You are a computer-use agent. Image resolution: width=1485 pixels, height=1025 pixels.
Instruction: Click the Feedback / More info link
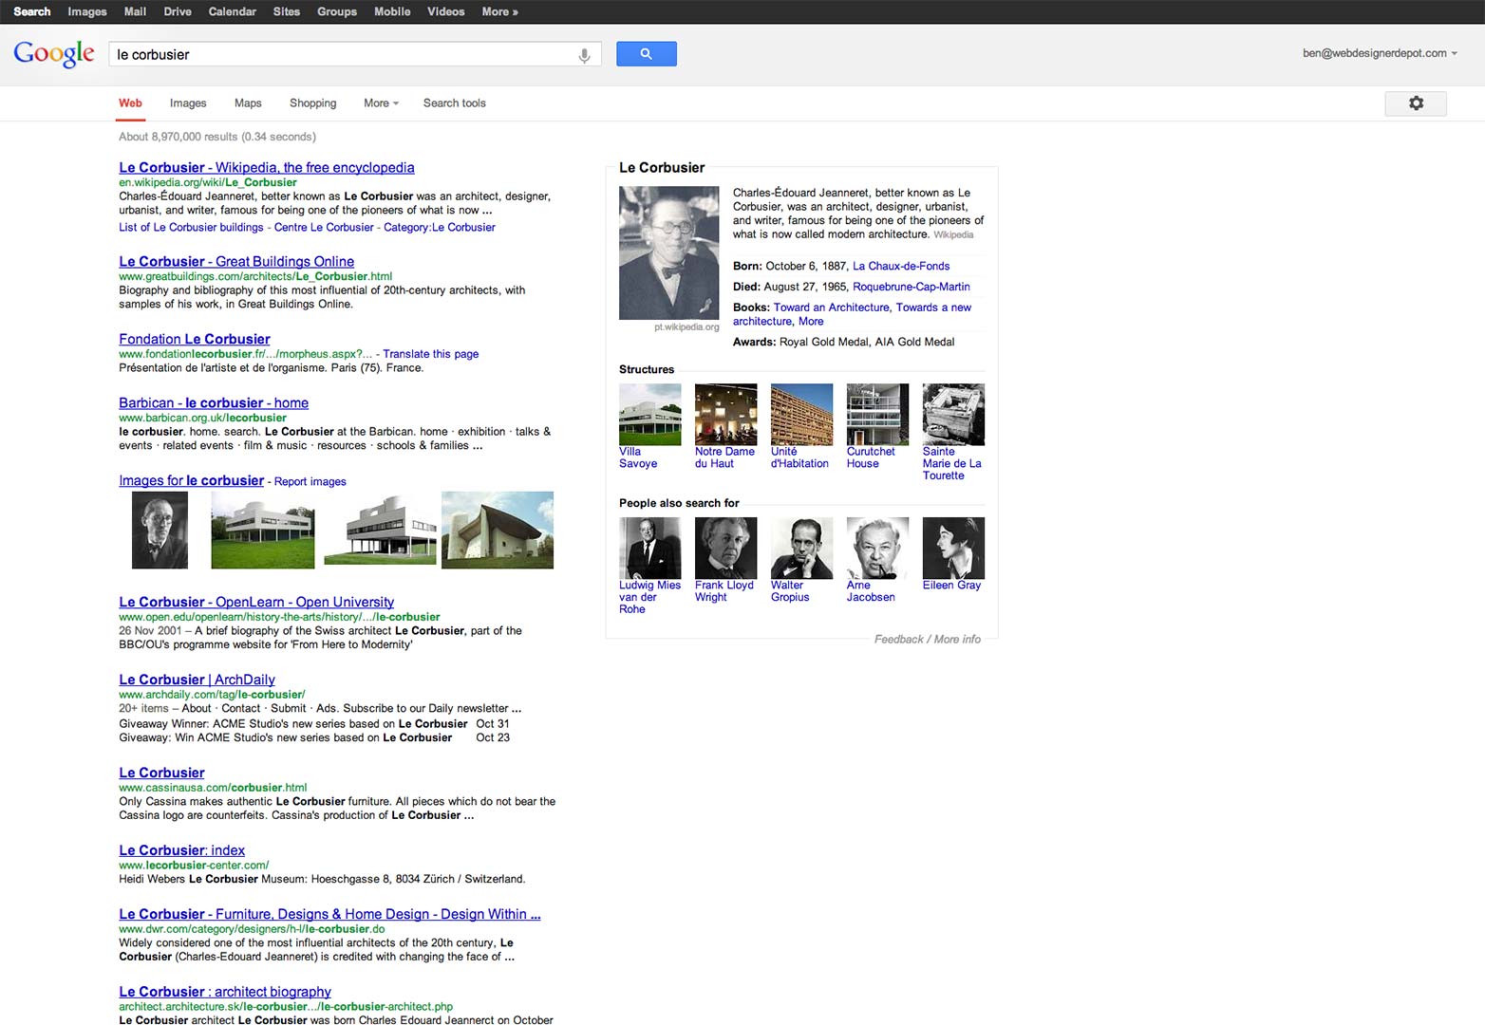tap(927, 640)
